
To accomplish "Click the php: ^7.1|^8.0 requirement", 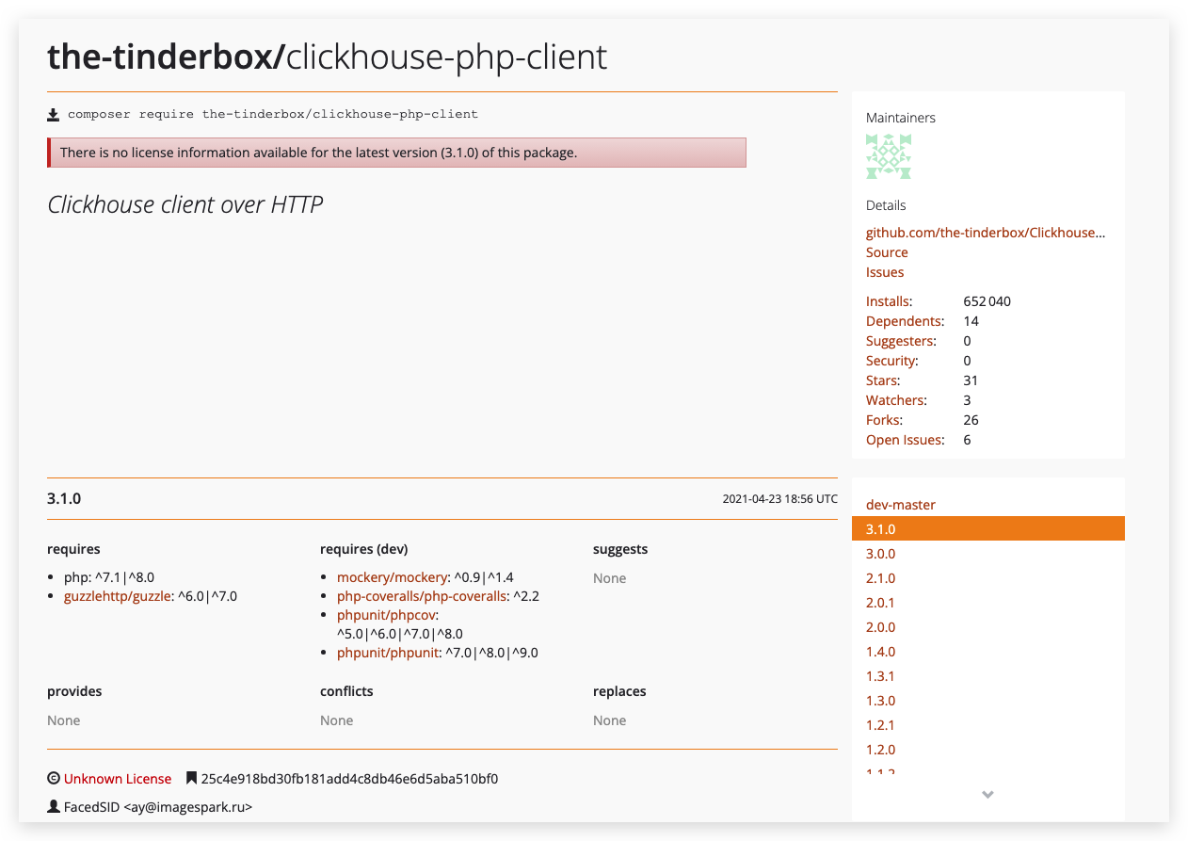I will click(109, 577).
